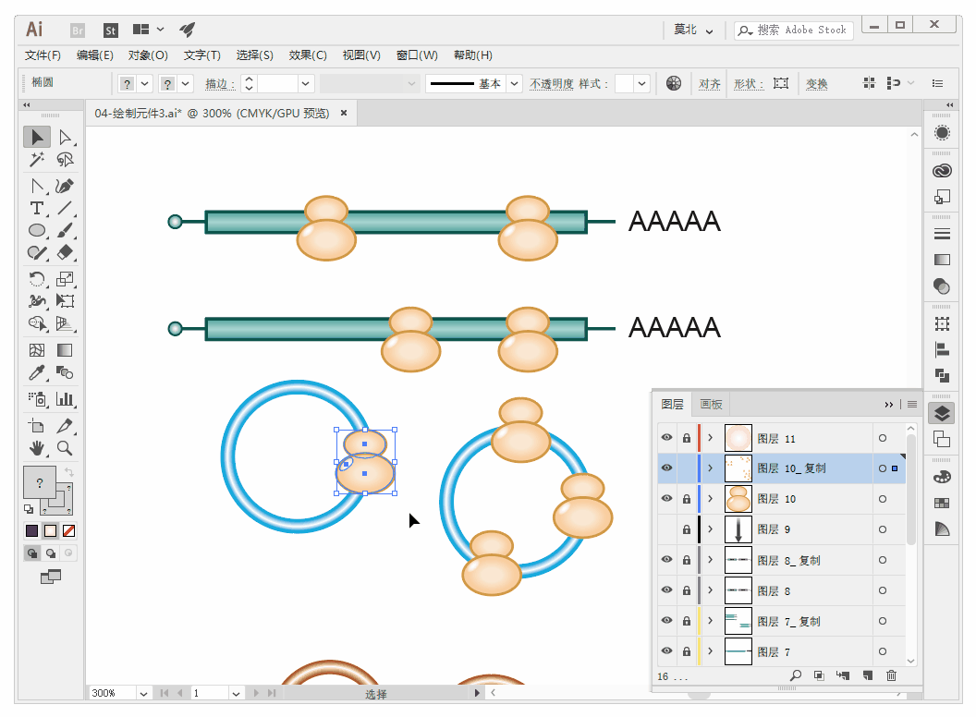
Task: Open the Pathfinder panel icon in dock
Action: click(x=942, y=375)
